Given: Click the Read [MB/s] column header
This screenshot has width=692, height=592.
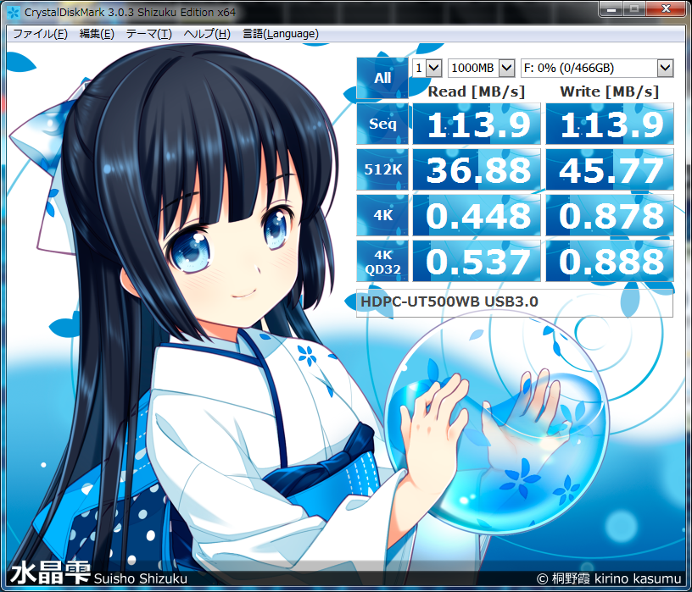Looking at the screenshot, I should (x=477, y=91).
